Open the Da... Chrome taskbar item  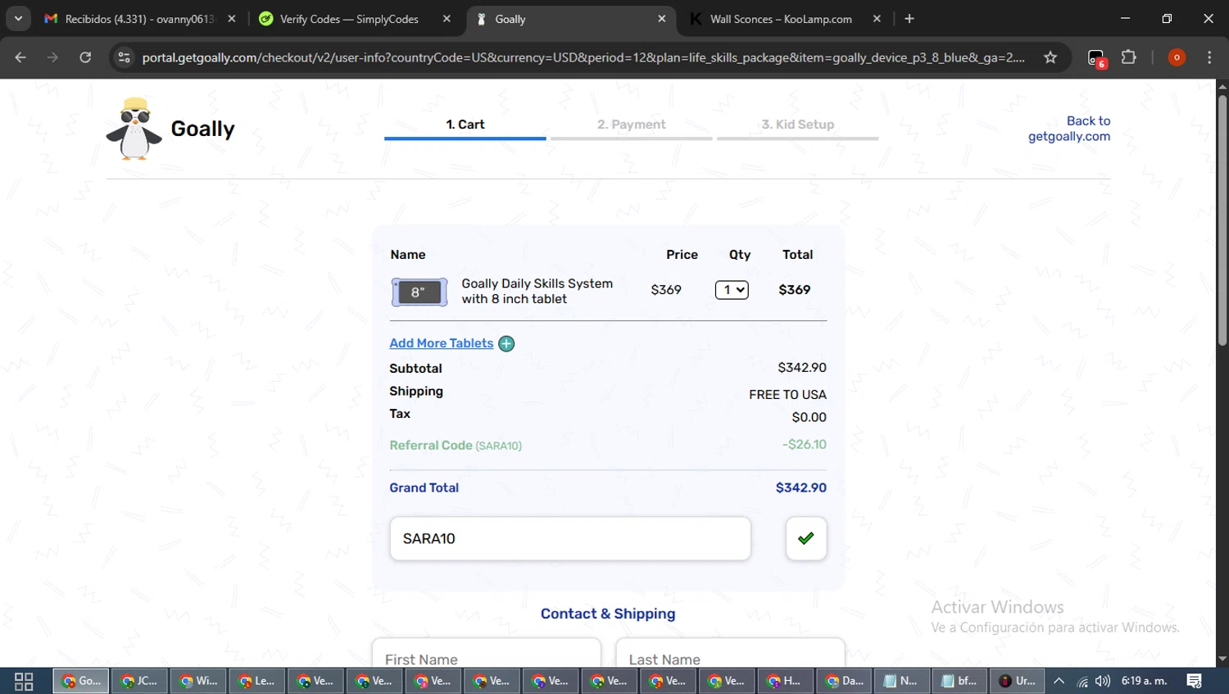pos(844,681)
